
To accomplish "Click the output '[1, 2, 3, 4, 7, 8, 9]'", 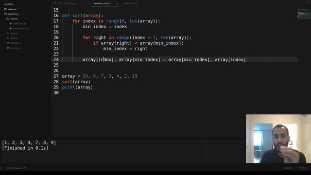I will point(29,142).
